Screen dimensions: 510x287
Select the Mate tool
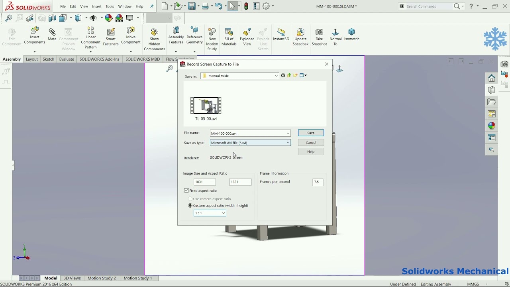point(52,35)
